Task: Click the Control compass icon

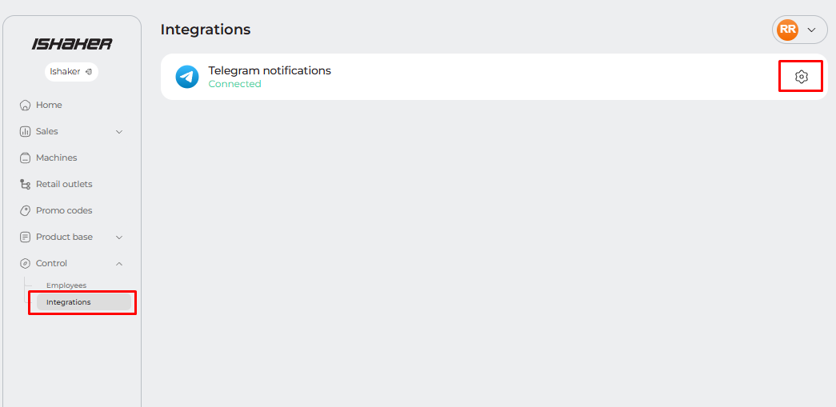Action: tap(25, 263)
